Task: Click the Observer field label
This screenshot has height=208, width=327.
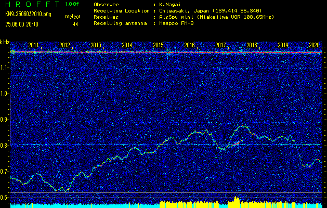Action: (106, 5)
